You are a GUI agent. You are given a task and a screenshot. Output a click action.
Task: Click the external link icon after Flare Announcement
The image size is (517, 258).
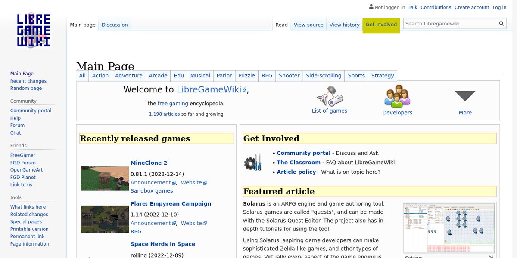click(x=174, y=223)
